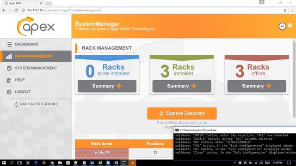296x166 pixels.
Task: Click the Help notepad icon
Action: click(9, 80)
